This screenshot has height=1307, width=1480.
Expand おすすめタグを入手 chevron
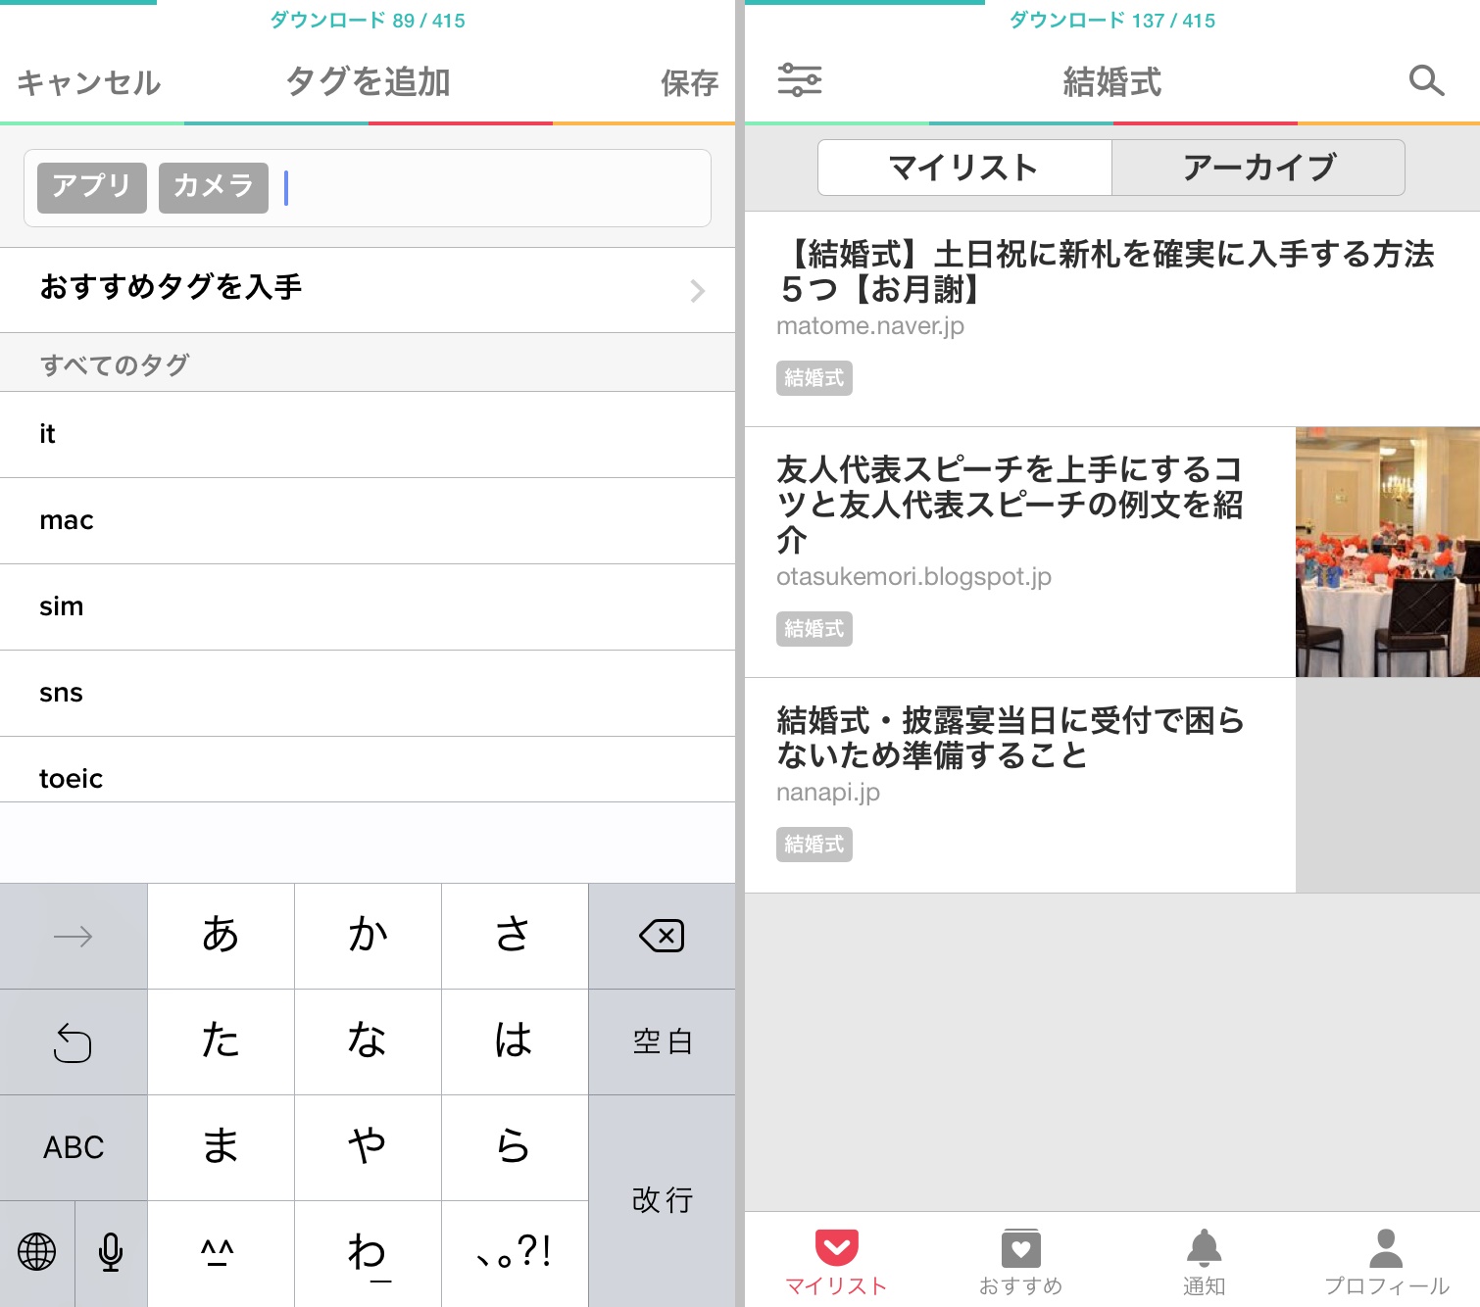click(x=697, y=290)
